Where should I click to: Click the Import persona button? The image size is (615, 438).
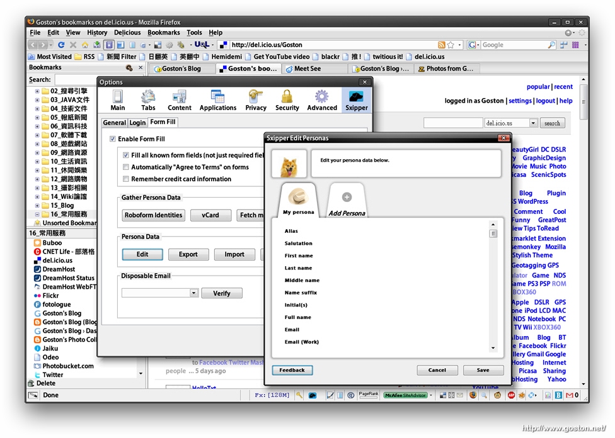click(234, 254)
